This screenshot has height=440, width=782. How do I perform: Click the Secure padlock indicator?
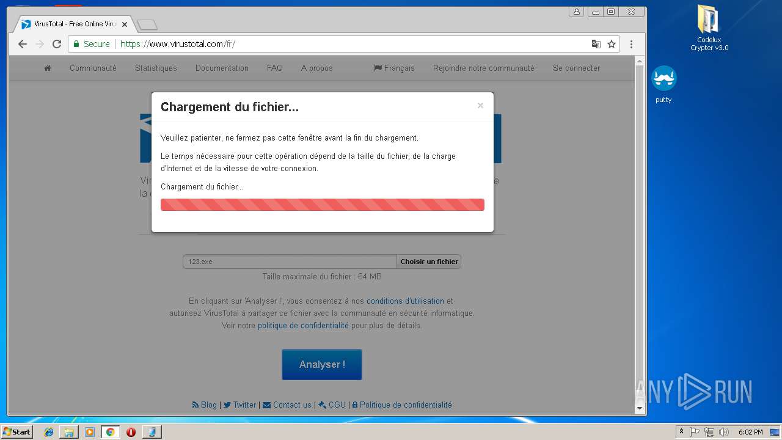coord(92,44)
